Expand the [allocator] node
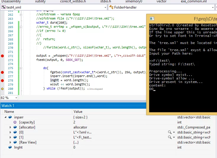The width and height of the screenshot is (217, 158). point(10,127)
